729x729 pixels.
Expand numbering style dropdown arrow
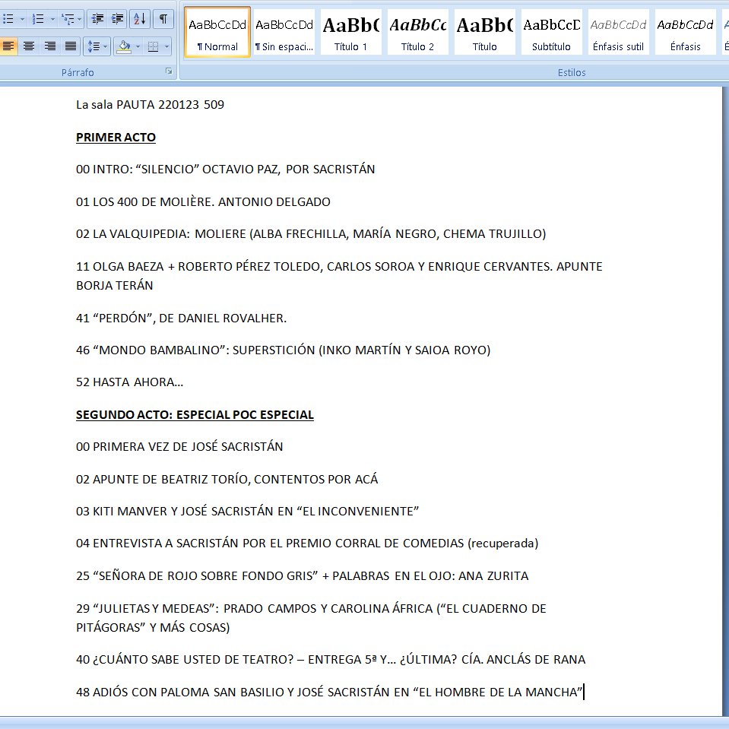(52, 19)
